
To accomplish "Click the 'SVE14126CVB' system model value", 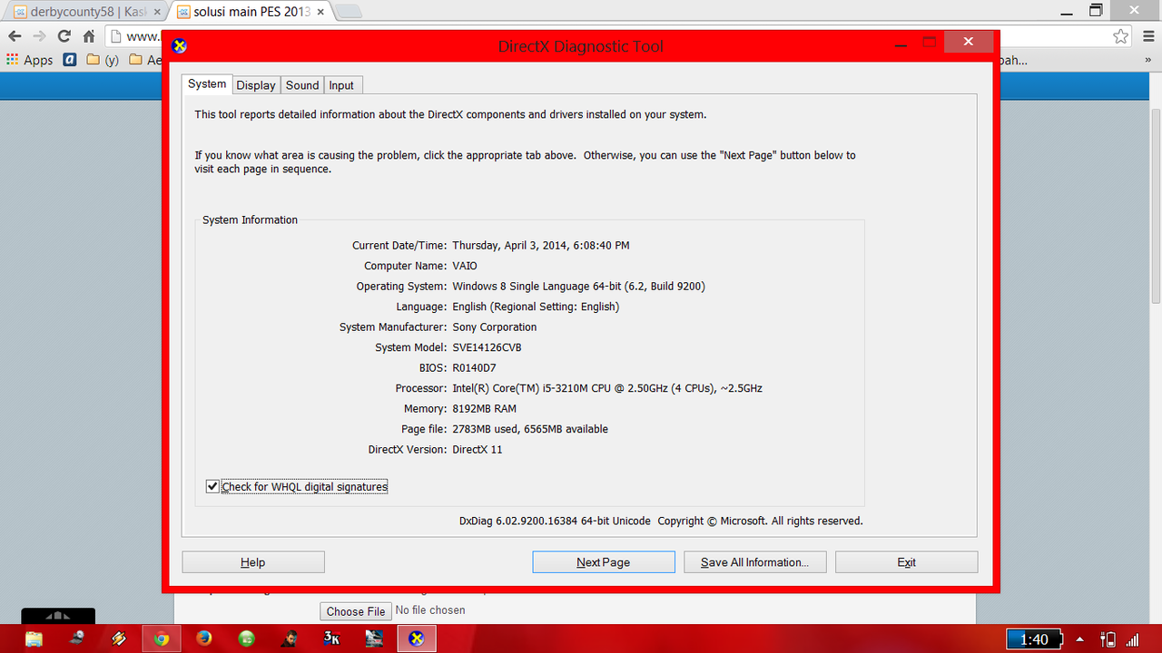I will click(487, 347).
